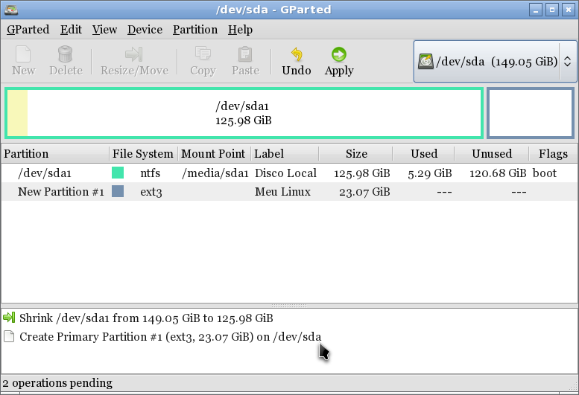Click the window menu icon in title bar
Screen dimensions: 579x395
[10, 10]
